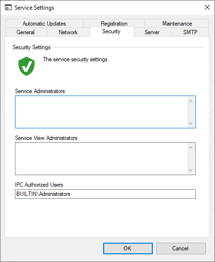
Task: Confirm settings with the OK button
Action: tap(128, 248)
